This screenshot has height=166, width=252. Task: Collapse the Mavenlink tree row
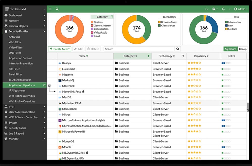50,86
